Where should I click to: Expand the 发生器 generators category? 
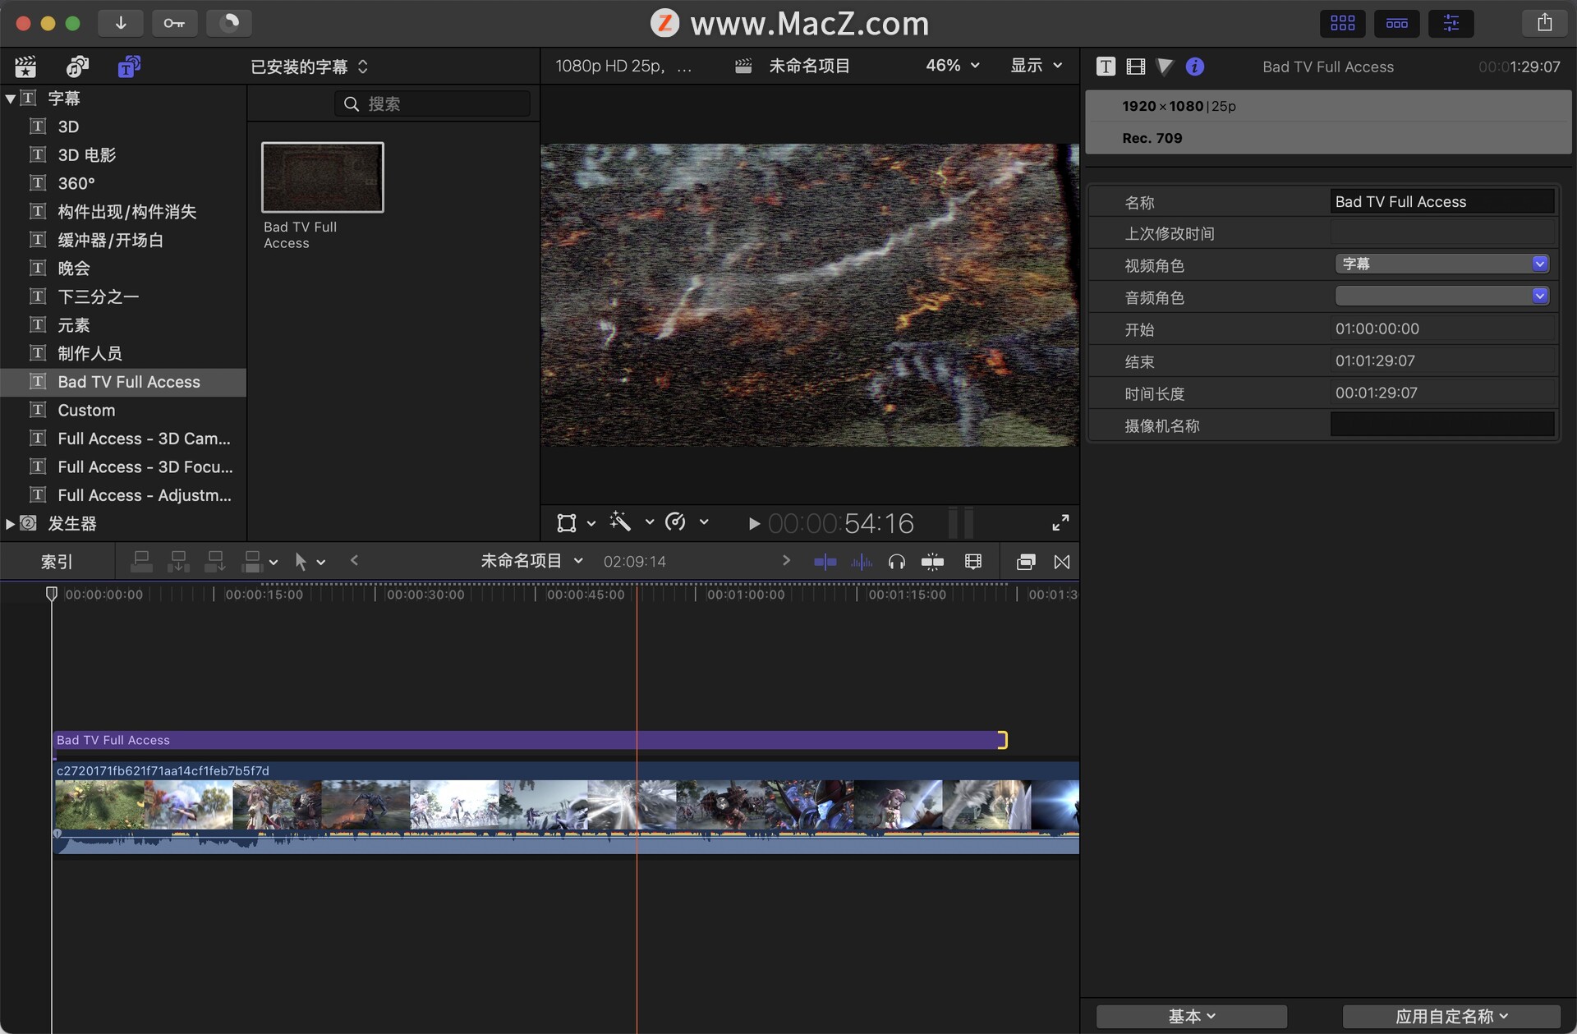pyautogui.click(x=10, y=523)
